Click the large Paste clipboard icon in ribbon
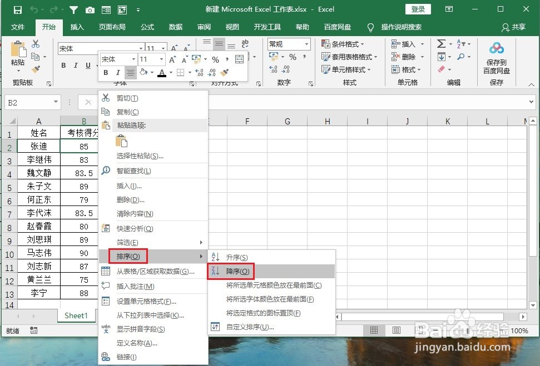 pyautogui.click(x=18, y=49)
